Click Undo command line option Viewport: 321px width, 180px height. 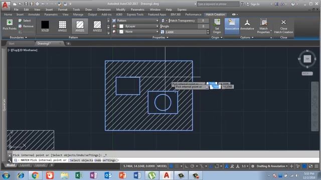(98, 160)
